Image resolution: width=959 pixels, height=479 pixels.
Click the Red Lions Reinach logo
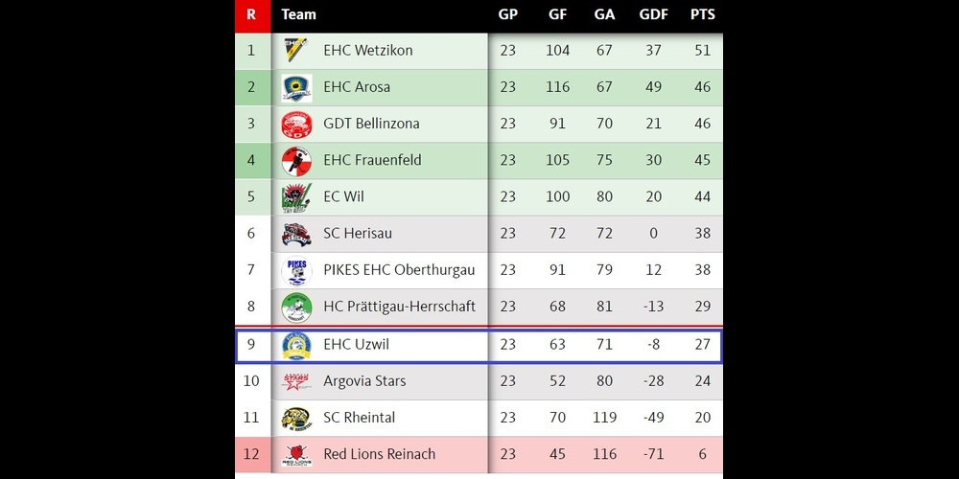pos(296,454)
